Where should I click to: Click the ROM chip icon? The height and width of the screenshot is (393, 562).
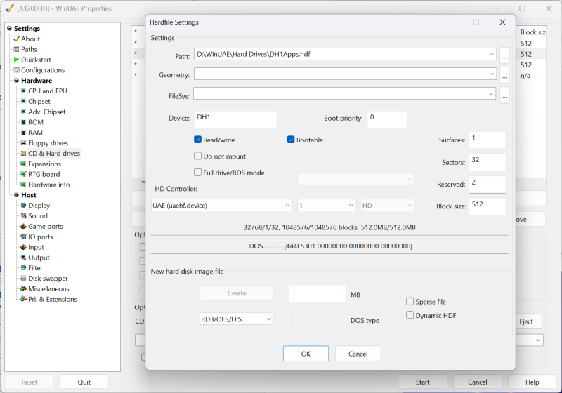[x=23, y=122]
